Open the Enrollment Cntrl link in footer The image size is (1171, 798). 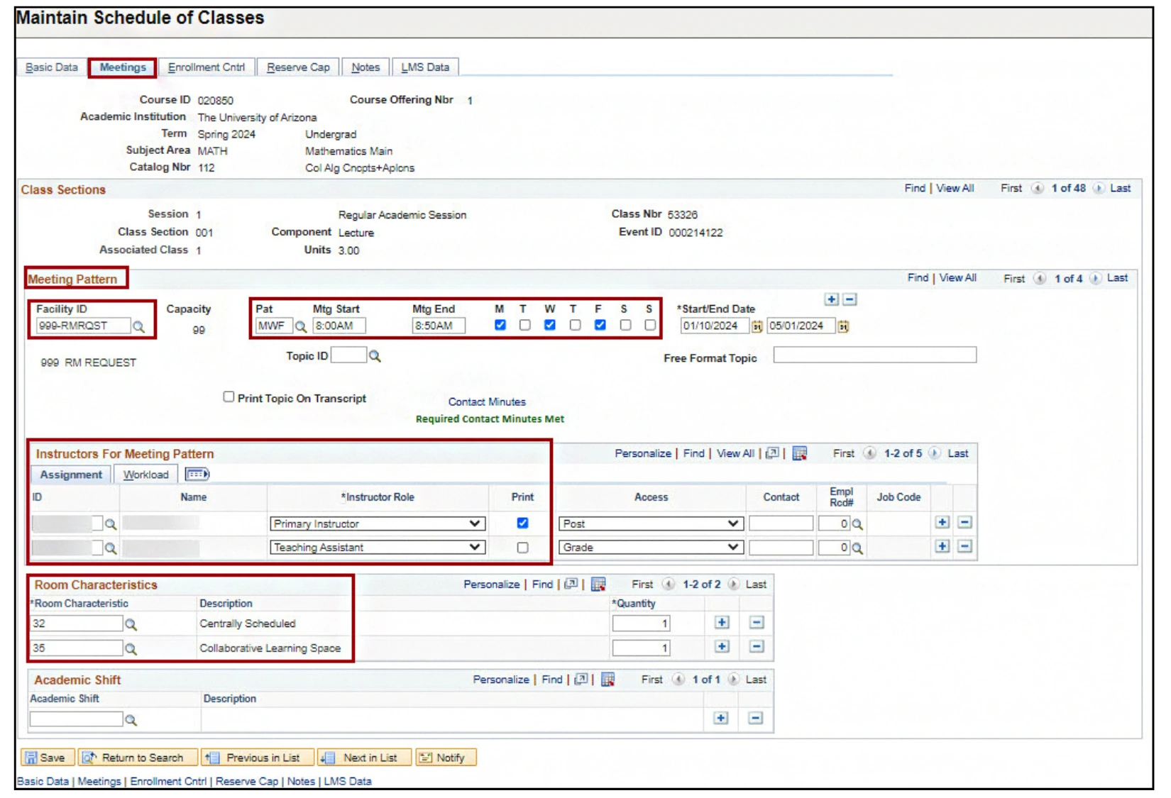click(168, 781)
